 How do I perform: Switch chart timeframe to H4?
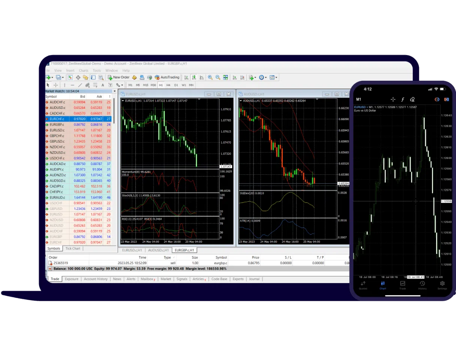[168, 85]
